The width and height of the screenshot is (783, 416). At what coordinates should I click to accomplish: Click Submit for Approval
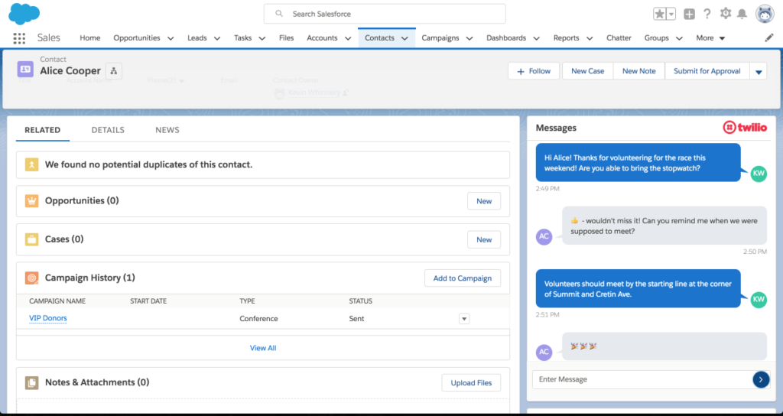707,71
